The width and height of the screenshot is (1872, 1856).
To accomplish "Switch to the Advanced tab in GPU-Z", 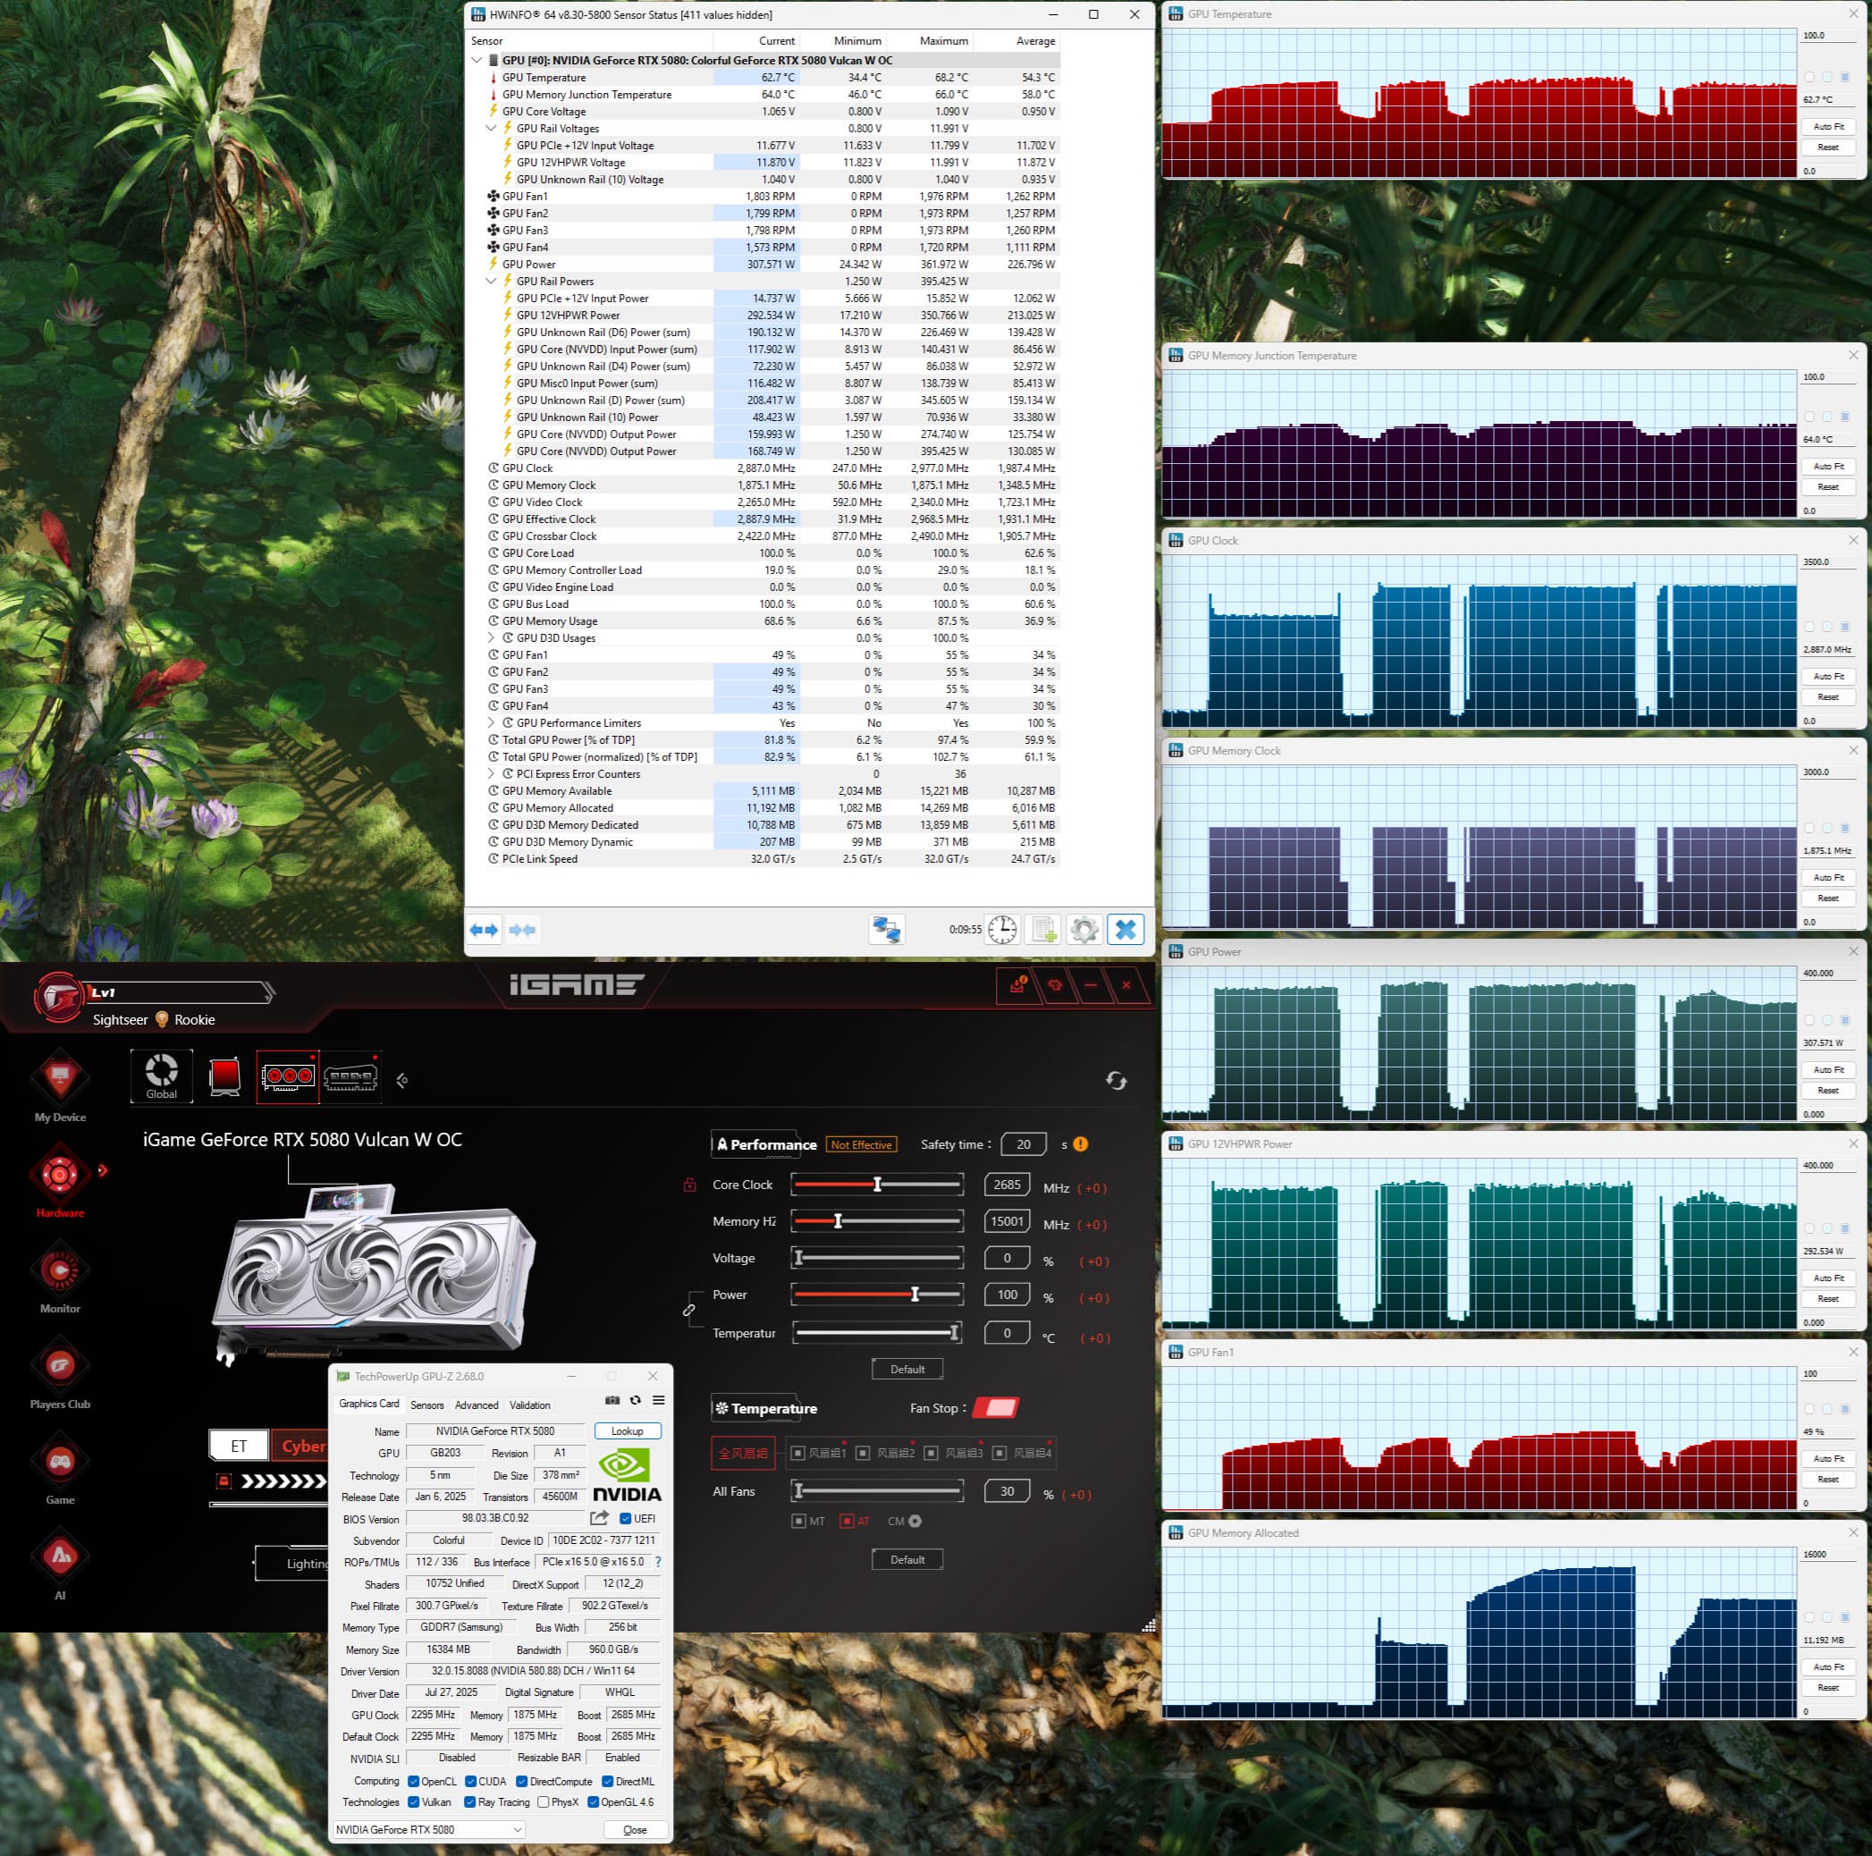I will point(476,1405).
